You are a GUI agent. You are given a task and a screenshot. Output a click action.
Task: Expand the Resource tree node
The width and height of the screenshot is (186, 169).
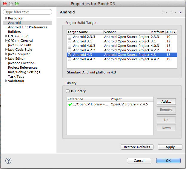(x=6, y=18)
